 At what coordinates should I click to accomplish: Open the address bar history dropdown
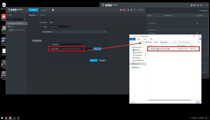[x=173, y=42]
